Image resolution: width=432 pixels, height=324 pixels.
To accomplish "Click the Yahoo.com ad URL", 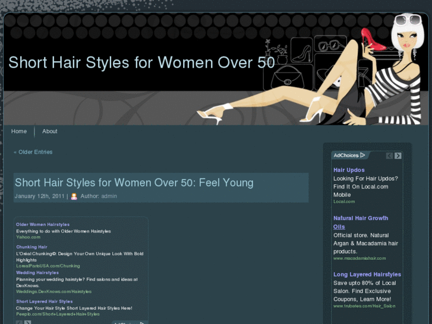I will pos(28,237).
